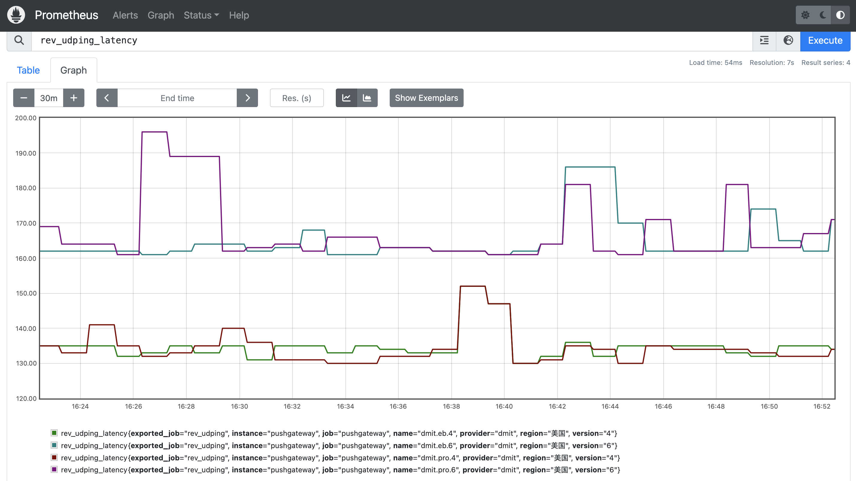The image size is (856, 481).
Task: Select browser-preferred theme half-circle icon
Action: click(x=840, y=15)
